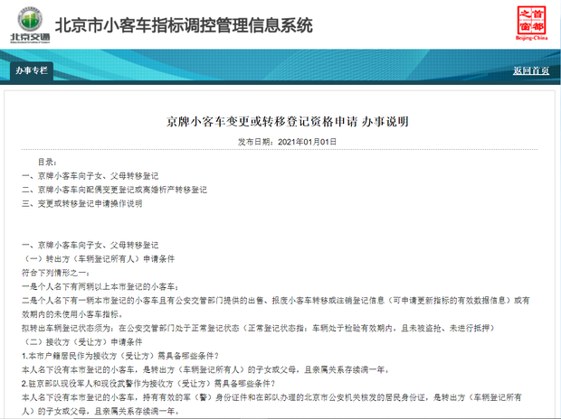The height and width of the screenshot is (419, 561).
Task: Click the line 符合下列情形之一
Action: 55,273
